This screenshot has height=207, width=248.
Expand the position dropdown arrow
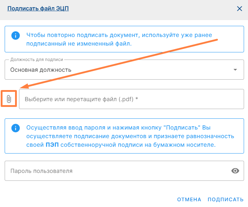(x=235, y=70)
